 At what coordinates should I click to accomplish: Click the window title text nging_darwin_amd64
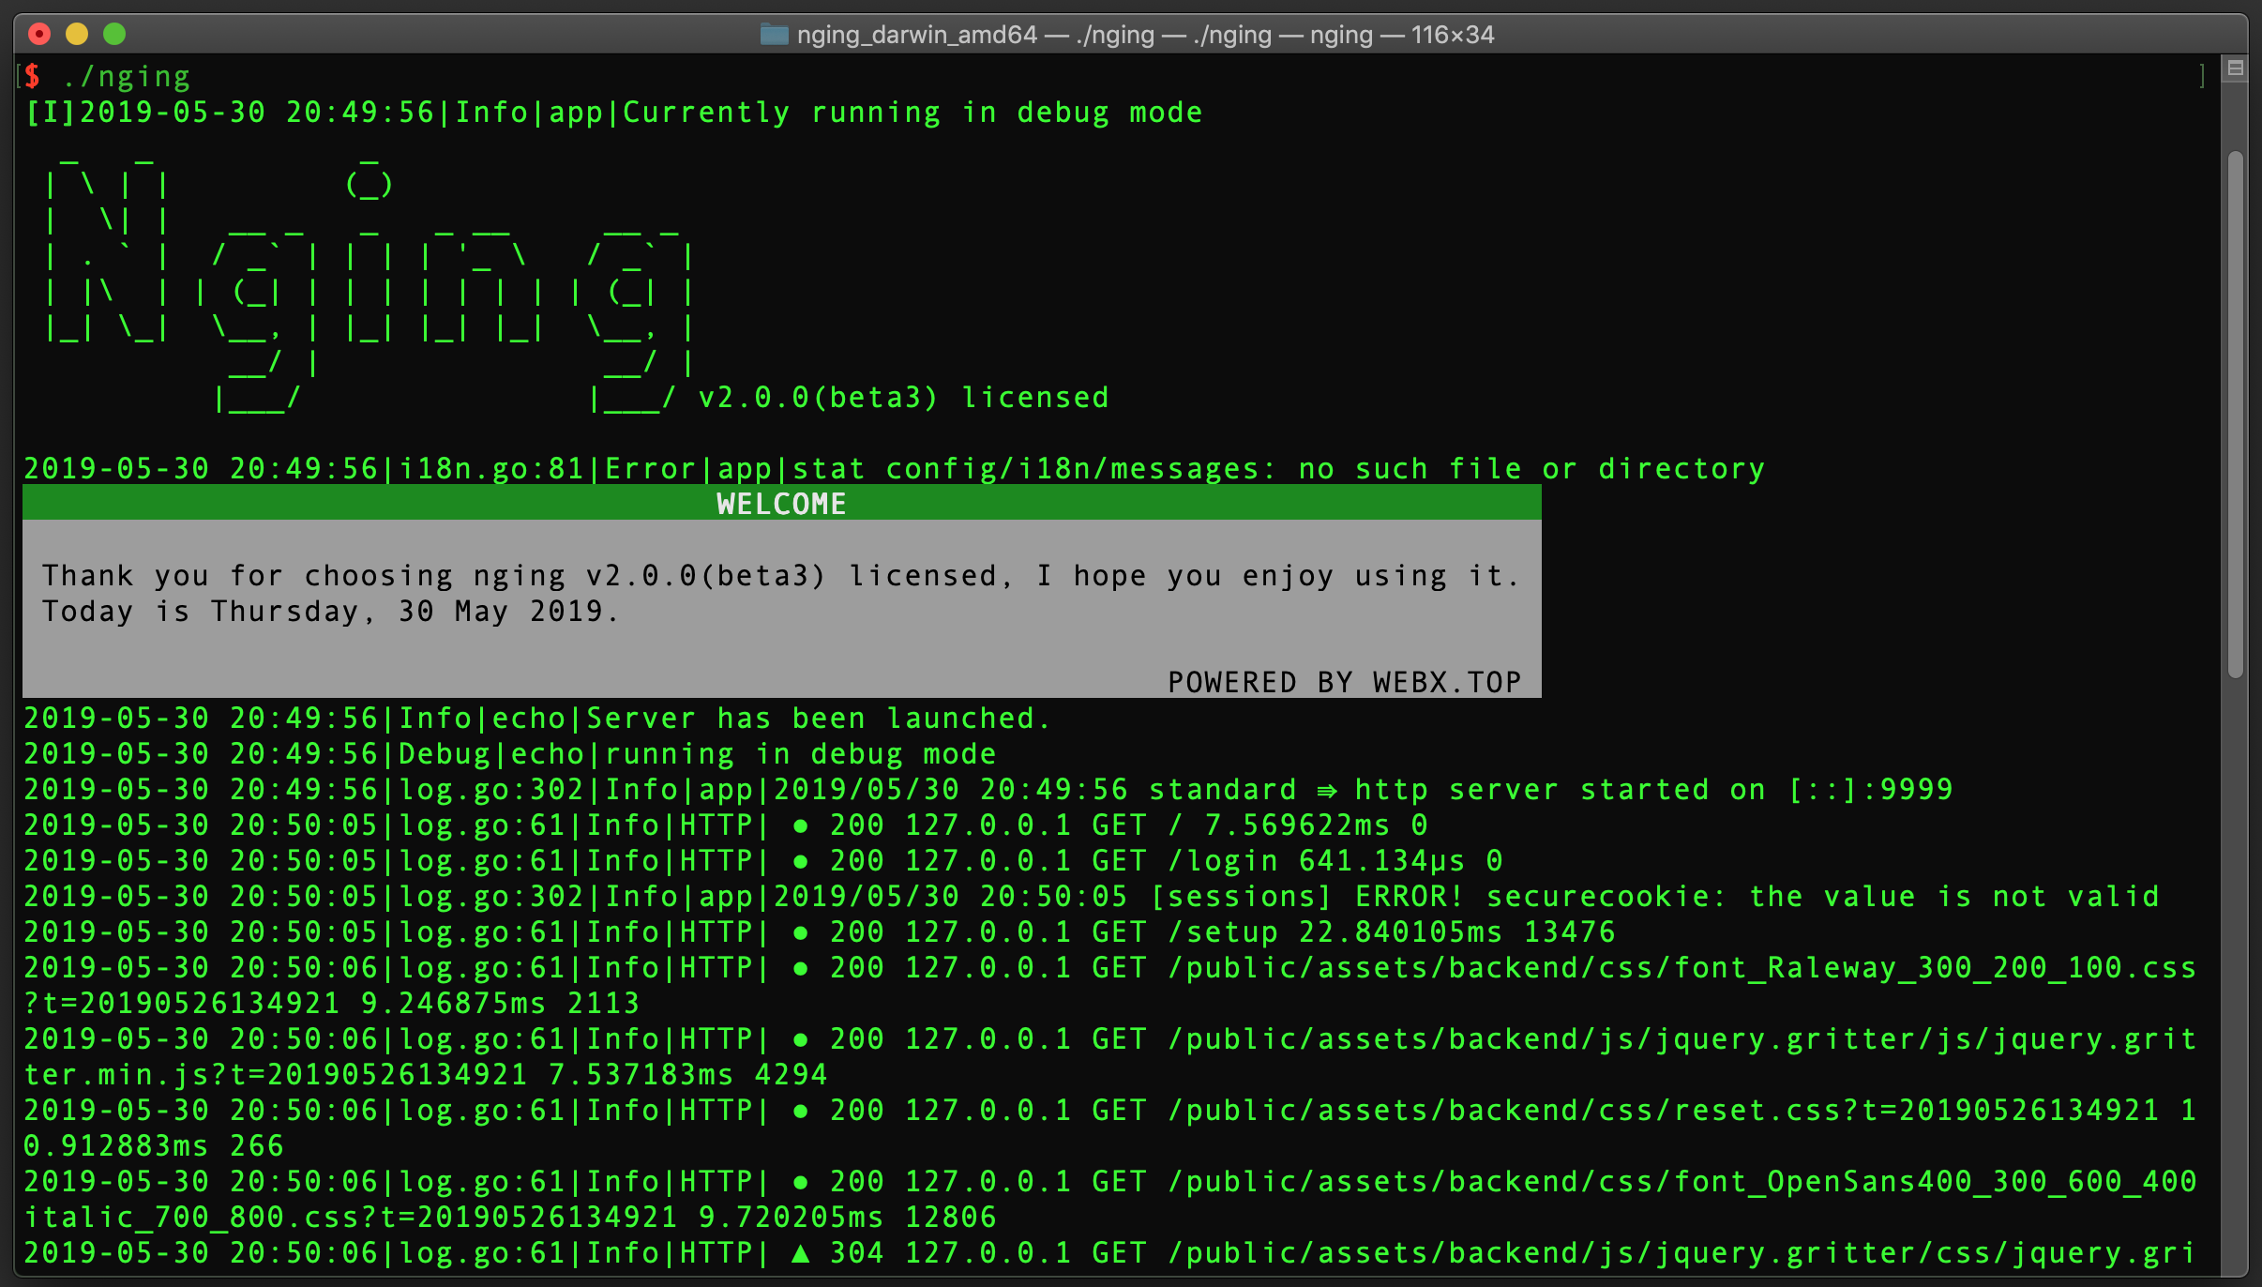point(916,35)
